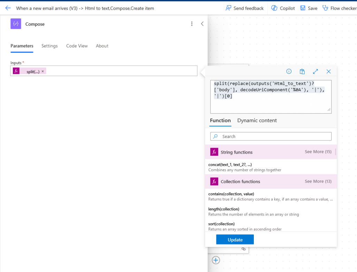The width and height of the screenshot is (357, 272).
Task: Insert the contains(collection, value) function
Action: click(x=271, y=196)
